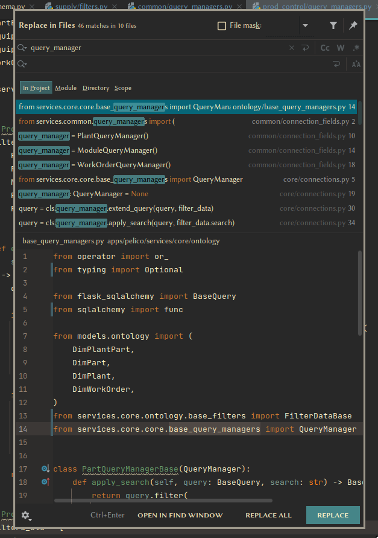
Task: Select result base_query_managers.py line 14
Action: [x=186, y=107]
